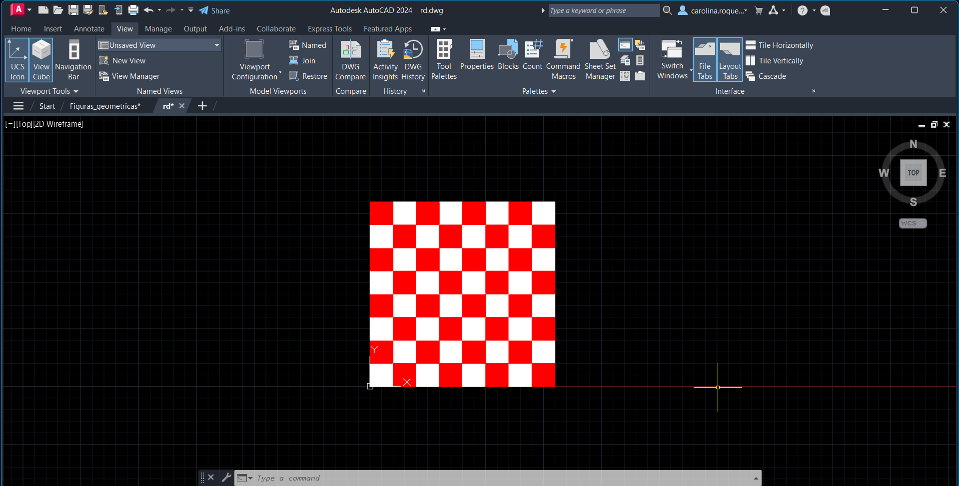Click the command line input field
The image size is (959, 486).
pyautogui.click(x=500, y=478)
